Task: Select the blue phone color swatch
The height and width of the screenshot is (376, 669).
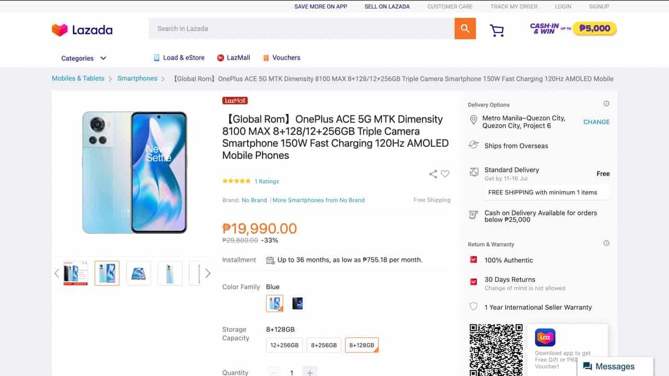Action: click(274, 303)
